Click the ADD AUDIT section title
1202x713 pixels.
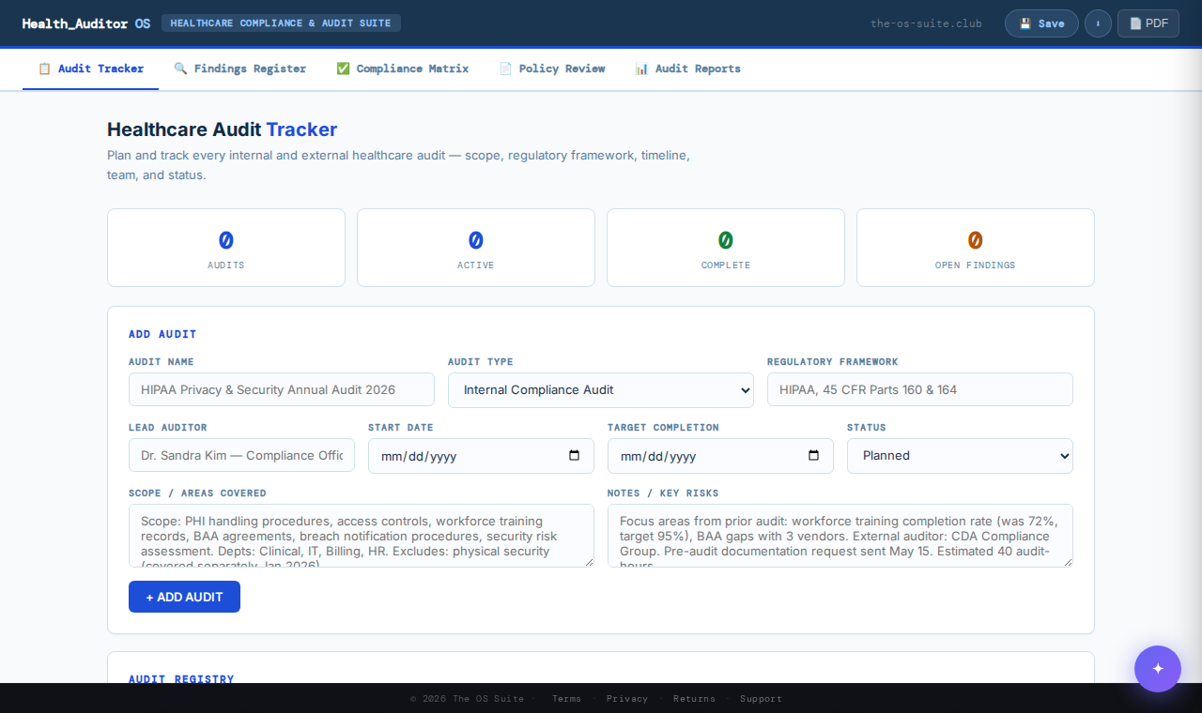pos(162,334)
